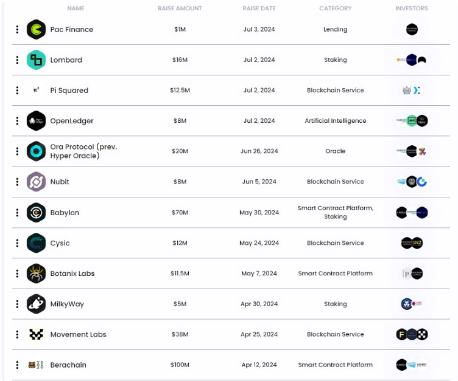Sort by the Raise Date column header
Viewport: 458px width, 381px height.
(259, 9)
